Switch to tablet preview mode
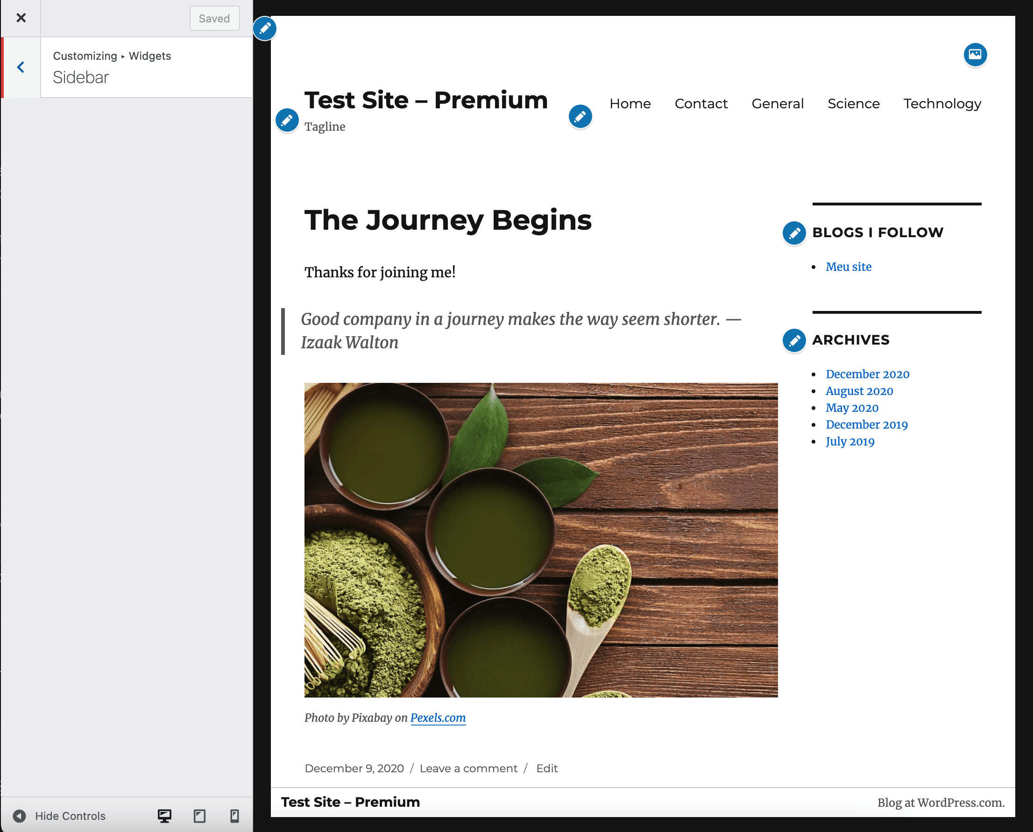Image resolution: width=1033 pixels, height=832 pixels. [x=199, y=815]
